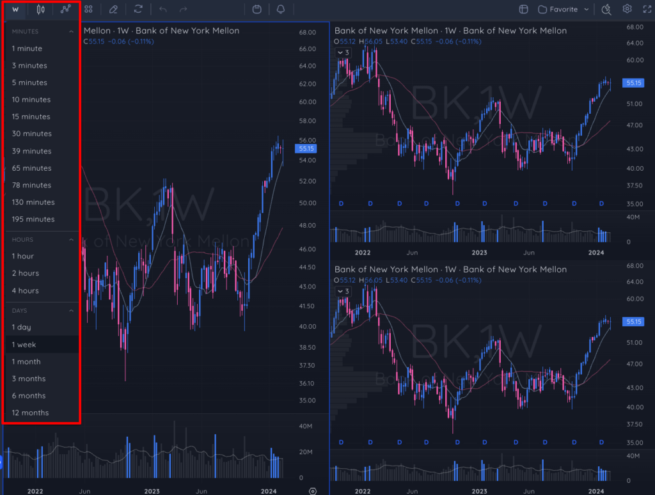Image resolution: width=655 pixels, height=495 pixels.
Task: Collapse the DAYS interval section
Action: click(x=71, y=311)
